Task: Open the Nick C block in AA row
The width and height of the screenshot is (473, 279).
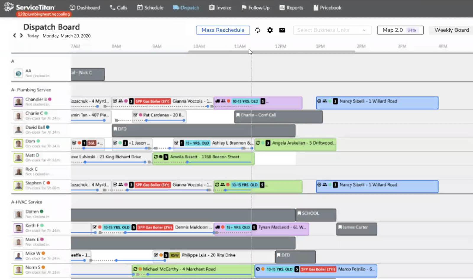Action: coord(88,74)
